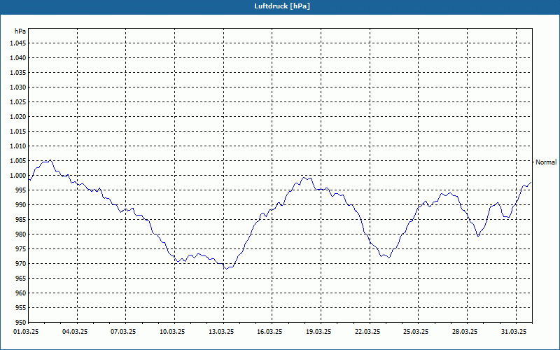Select the 985 y-axis value
Screen dimensions: 560x350
pyautogui.click(x=21, y=220)
